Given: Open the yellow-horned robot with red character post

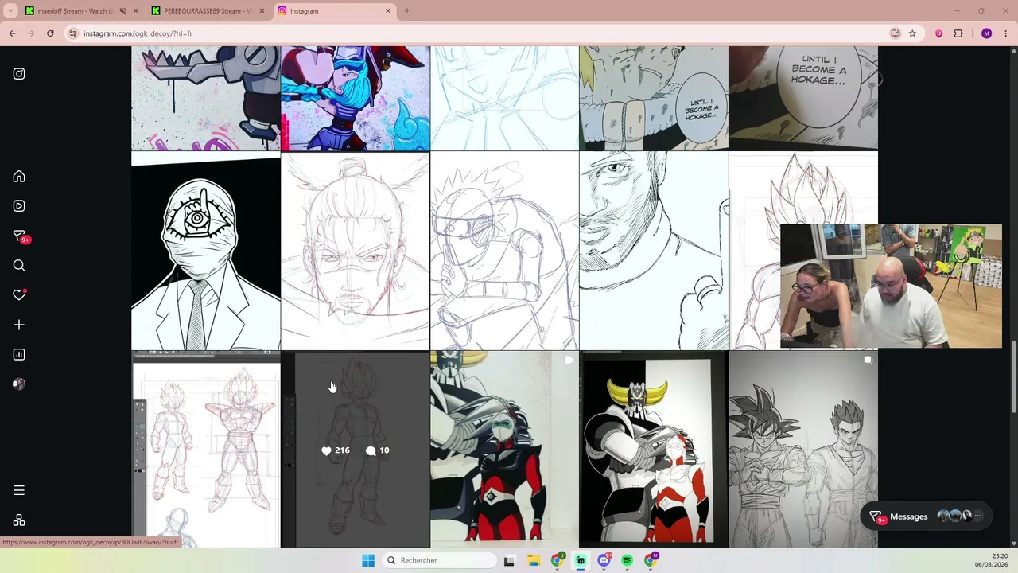Looking at the screenshot, I should point(654,450).
